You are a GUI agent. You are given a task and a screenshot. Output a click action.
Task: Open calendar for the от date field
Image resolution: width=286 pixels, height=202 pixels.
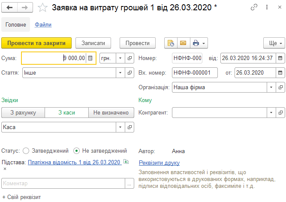280,73
